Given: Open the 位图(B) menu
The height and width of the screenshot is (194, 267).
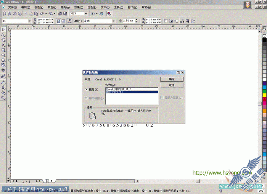Looking at the screenshot, I should 92,7.
